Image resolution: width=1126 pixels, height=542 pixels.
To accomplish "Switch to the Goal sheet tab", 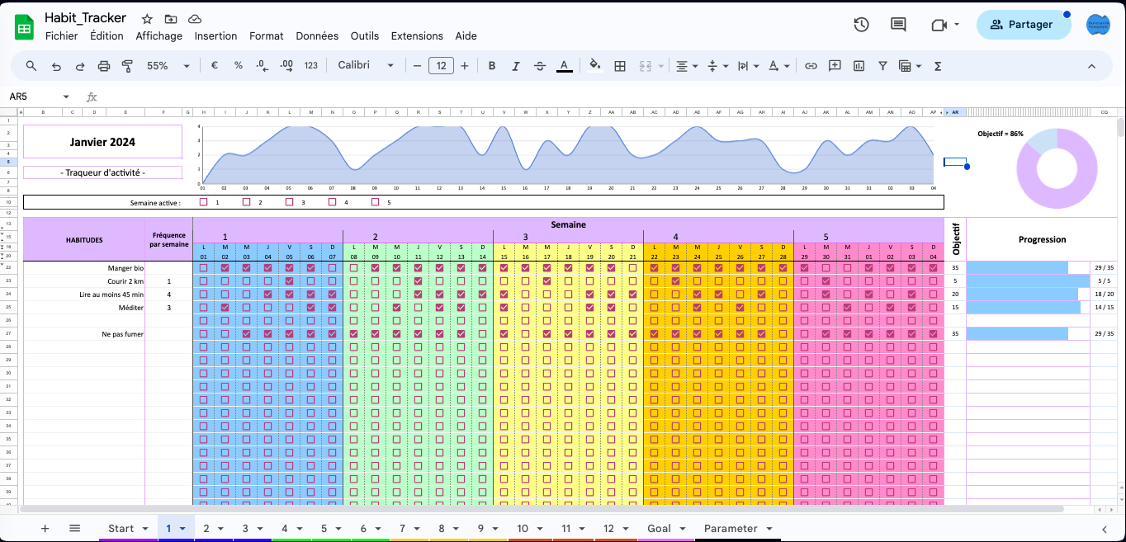I will (659, 528).
